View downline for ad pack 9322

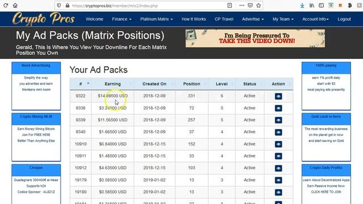point(278,96)
